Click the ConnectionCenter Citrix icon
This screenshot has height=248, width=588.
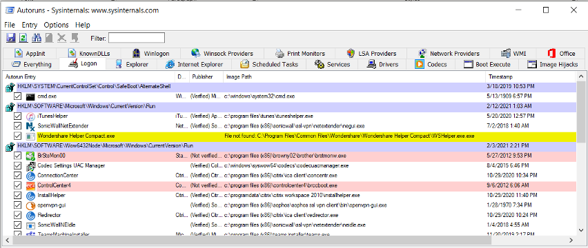tap(30, 176)
